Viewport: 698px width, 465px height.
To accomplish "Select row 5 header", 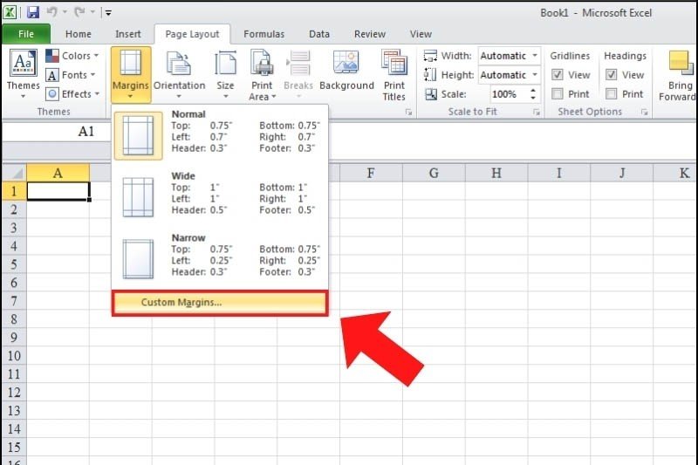I will coord(14,264).
